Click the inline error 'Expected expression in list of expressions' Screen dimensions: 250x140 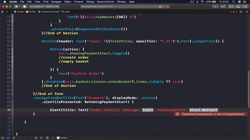(211, 114)
